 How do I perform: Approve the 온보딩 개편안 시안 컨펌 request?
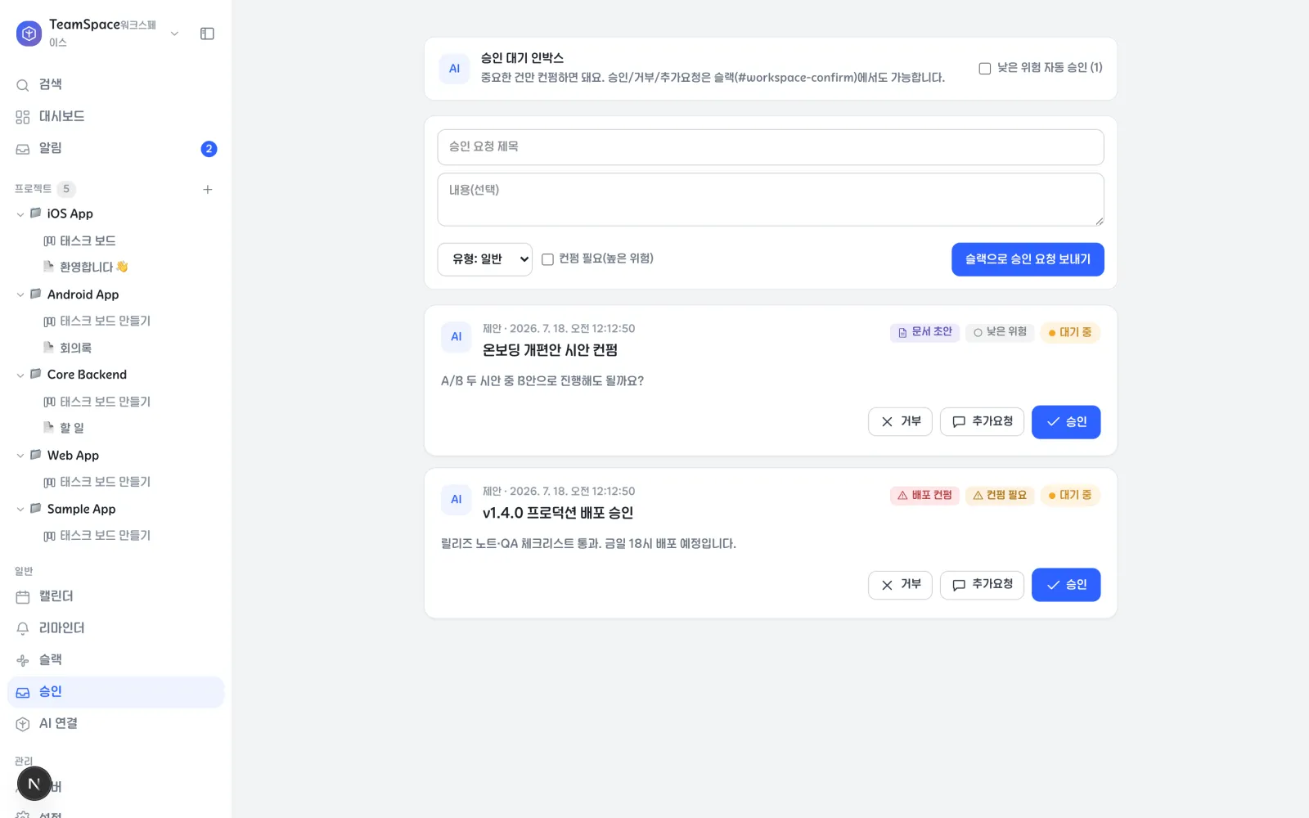click(x=1066, y=422)
